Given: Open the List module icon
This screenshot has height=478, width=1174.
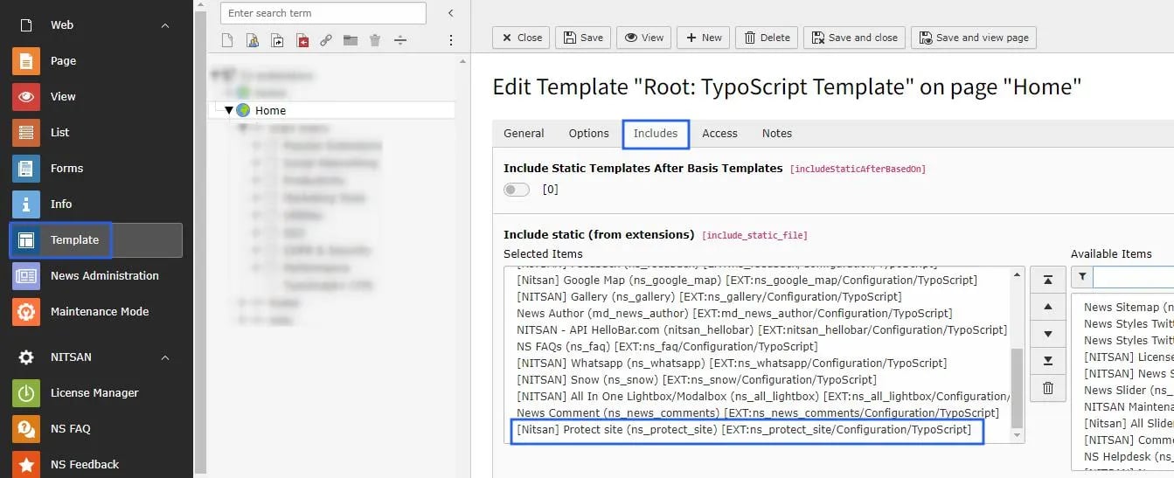Looking at the screenshot, I should [26, 133].
